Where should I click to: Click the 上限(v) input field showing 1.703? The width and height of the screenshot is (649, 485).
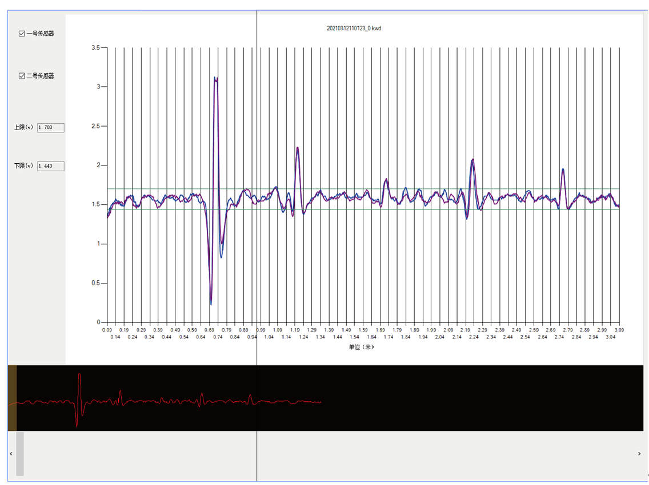pos(50,128)
